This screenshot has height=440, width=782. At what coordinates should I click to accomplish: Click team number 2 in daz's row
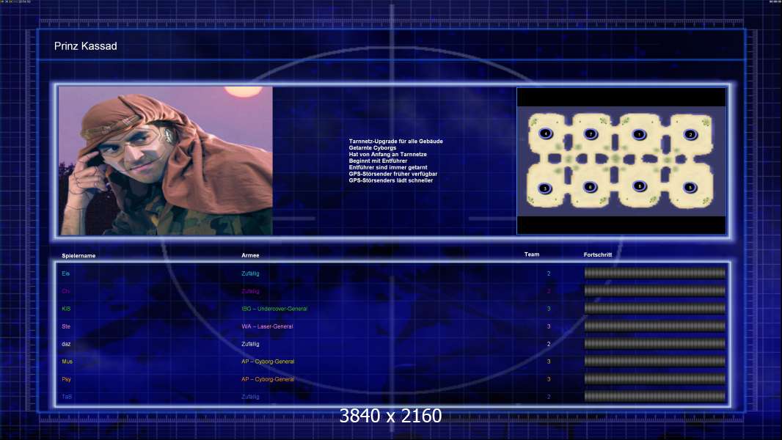pyautogui.click(x=549, y=344)
